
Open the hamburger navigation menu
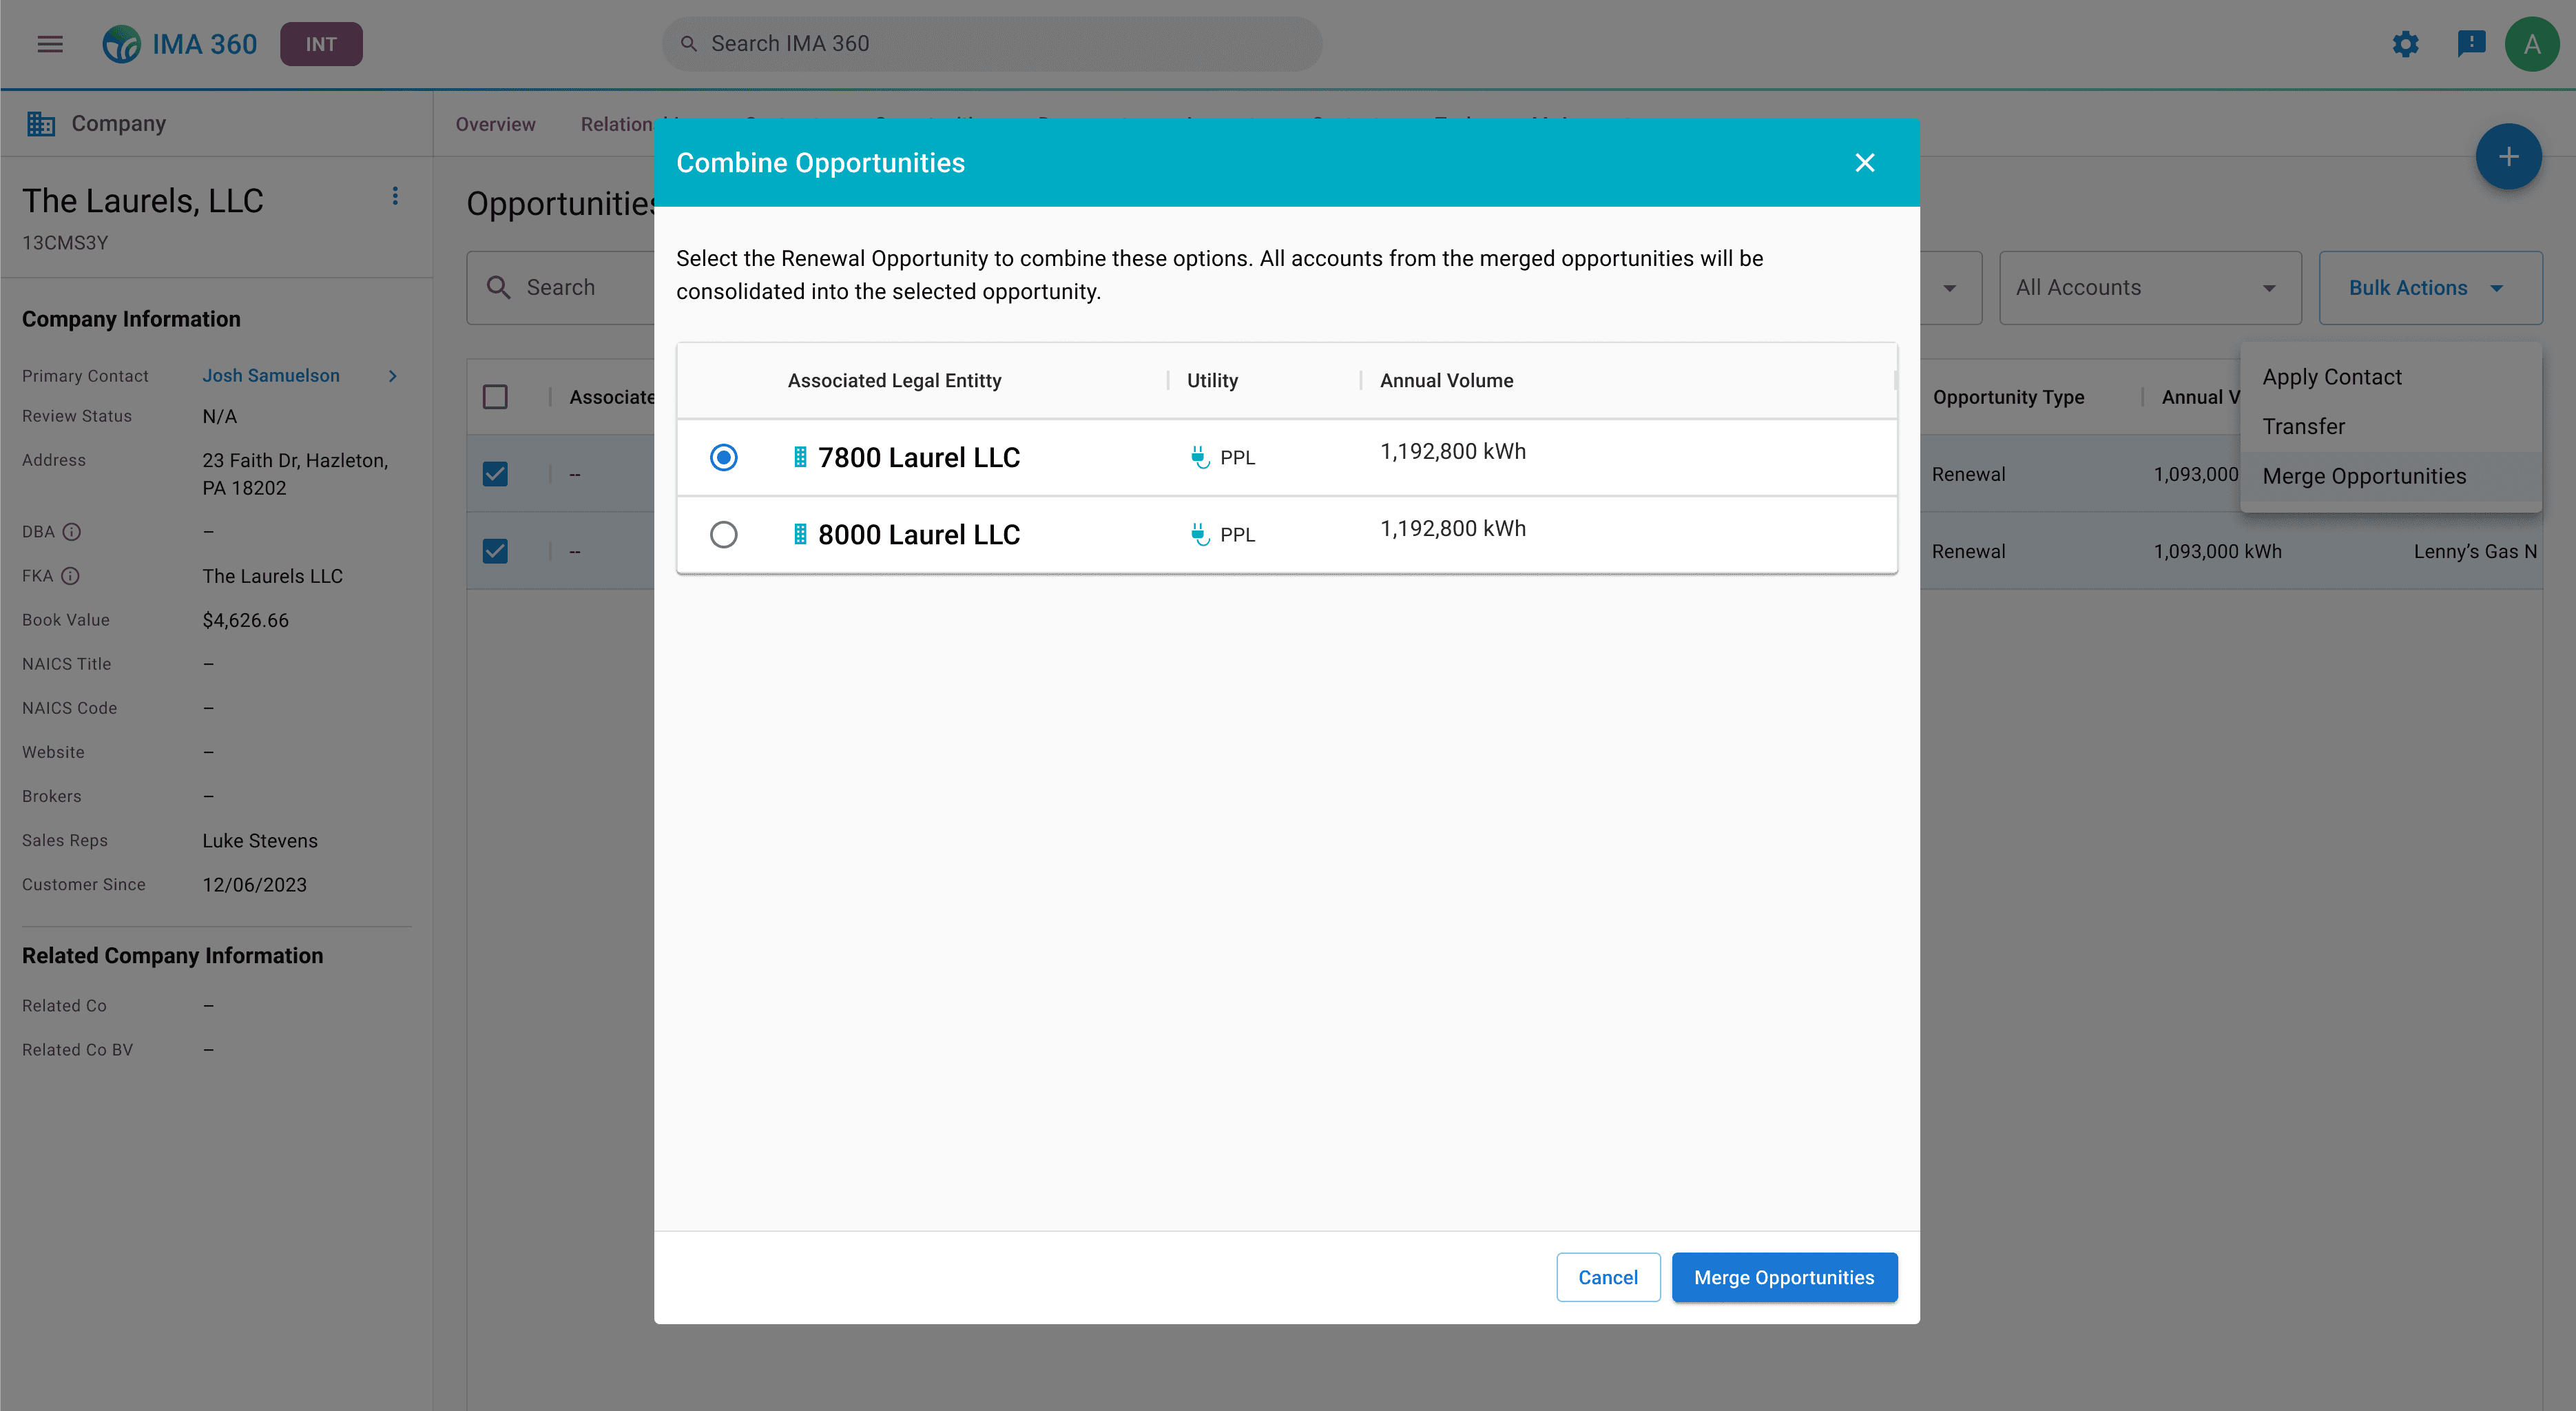click(50, 44)
